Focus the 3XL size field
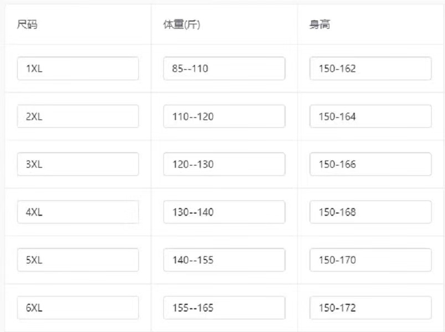 tap(78, 164)
